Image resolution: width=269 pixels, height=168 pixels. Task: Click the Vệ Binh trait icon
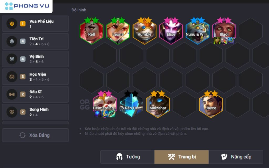pyautogui.click(x=12, y=59)
